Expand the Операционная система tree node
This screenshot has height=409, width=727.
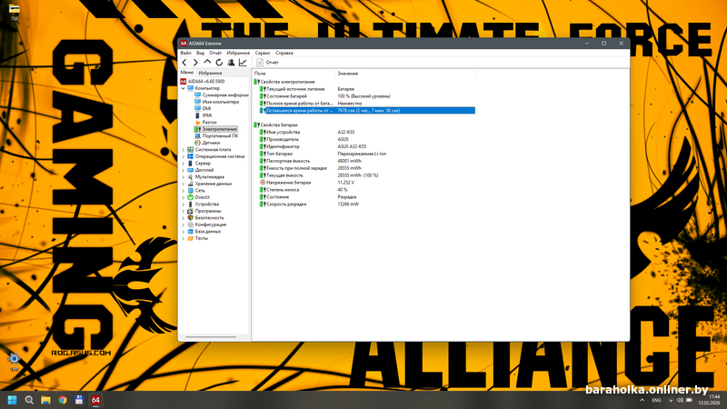pyautogui.click(x=182, y=156)
